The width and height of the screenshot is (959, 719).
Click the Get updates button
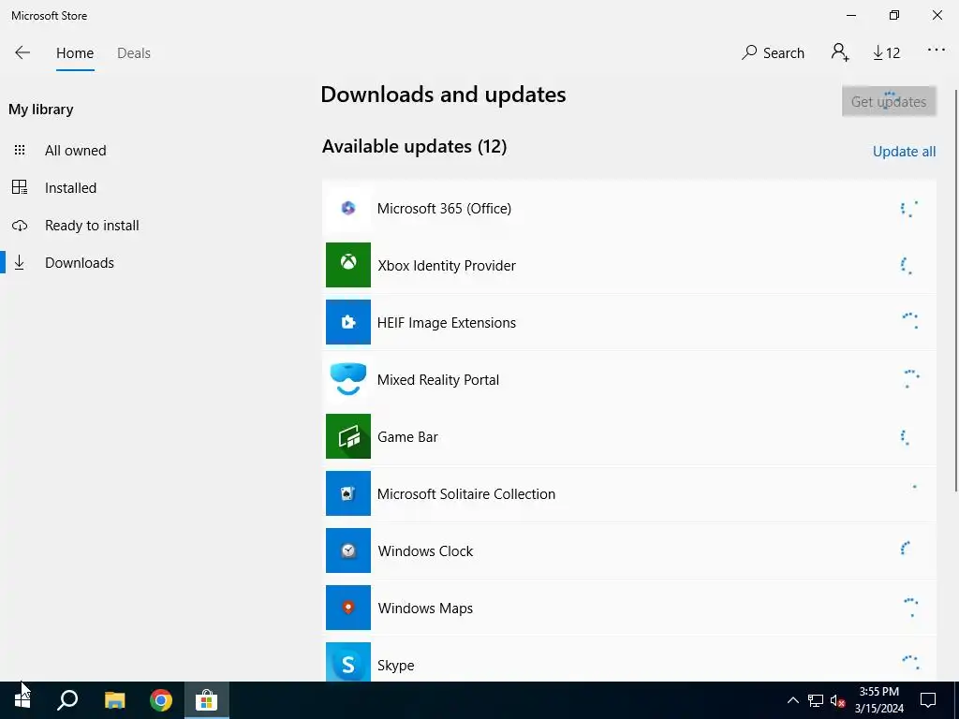click(x=889, y=101)
